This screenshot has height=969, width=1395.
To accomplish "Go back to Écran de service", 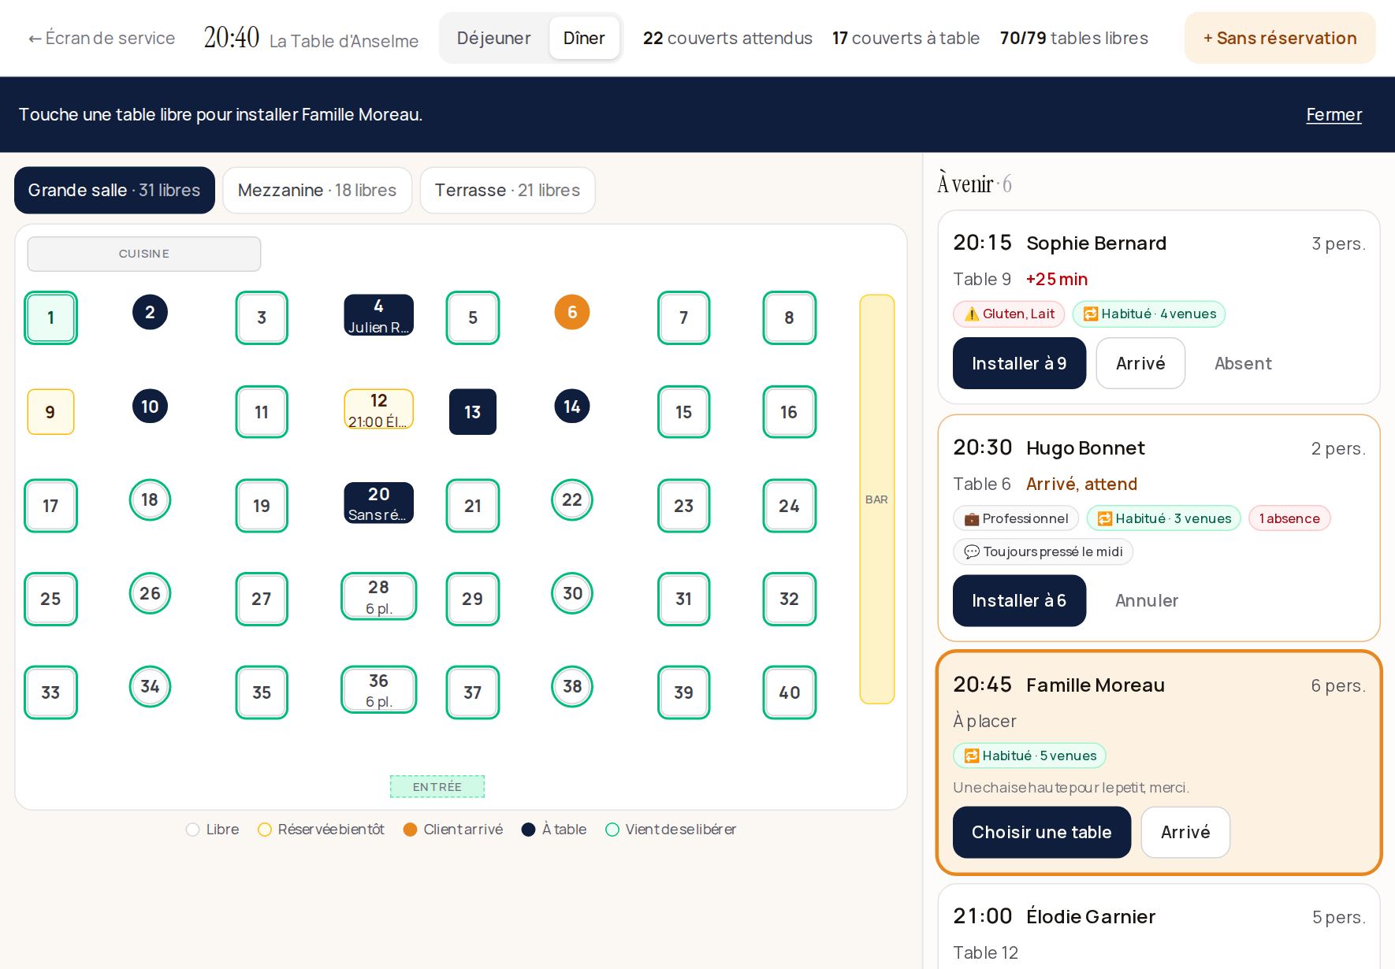I will coord(102,38).
